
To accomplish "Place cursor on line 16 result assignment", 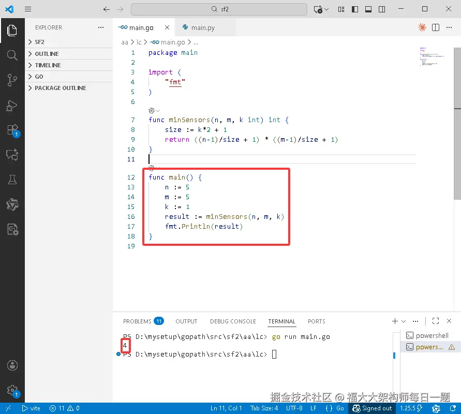I will click(x=225, y=217).
